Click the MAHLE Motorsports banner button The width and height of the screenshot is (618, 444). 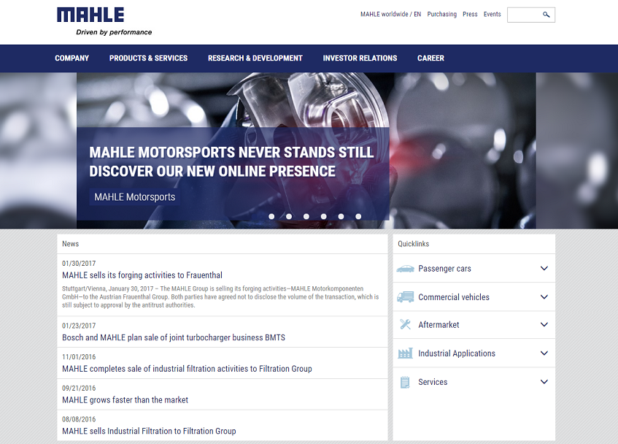tap(135, 197)
